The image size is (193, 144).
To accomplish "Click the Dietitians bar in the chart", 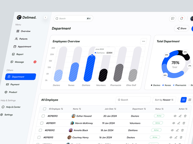I will (90, 68).
